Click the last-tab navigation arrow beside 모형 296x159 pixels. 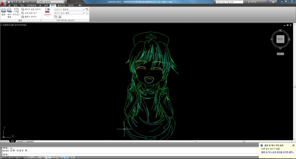(x=8, y=141)
